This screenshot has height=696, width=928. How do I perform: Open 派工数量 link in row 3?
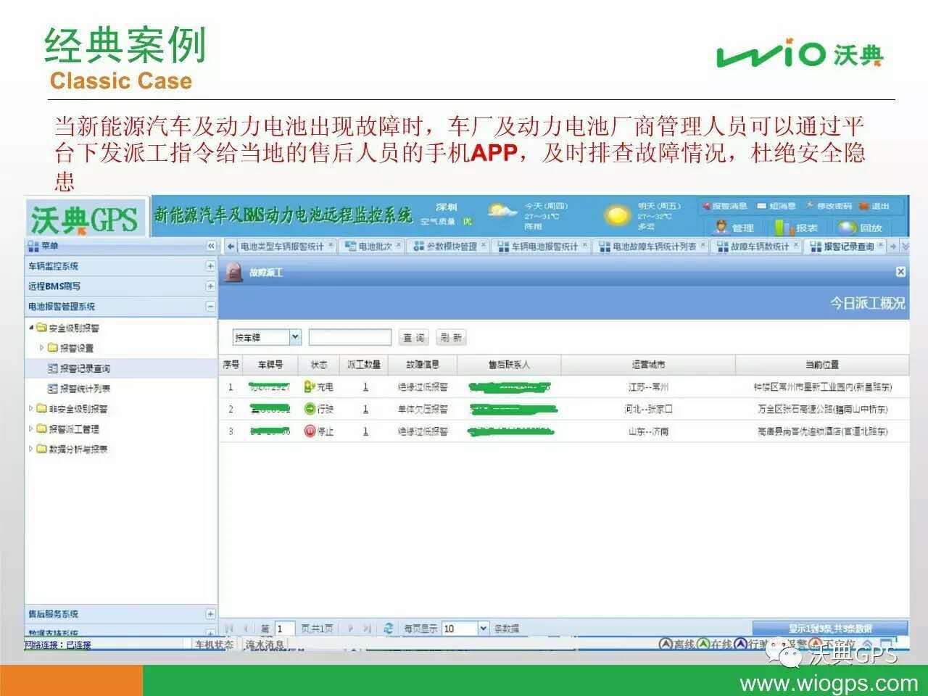pyautogui.click(x=365, y=431)
